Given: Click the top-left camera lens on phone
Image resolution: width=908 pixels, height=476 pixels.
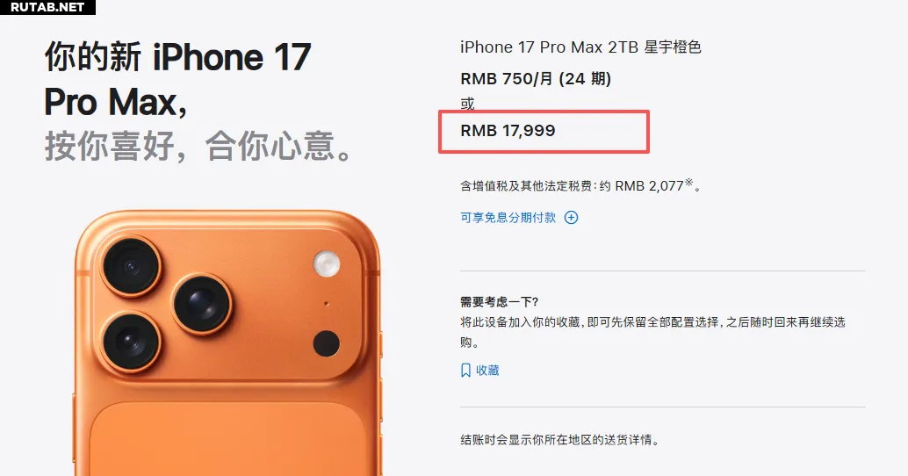Looking at the screenshot, I should click(x=131, y=266).
